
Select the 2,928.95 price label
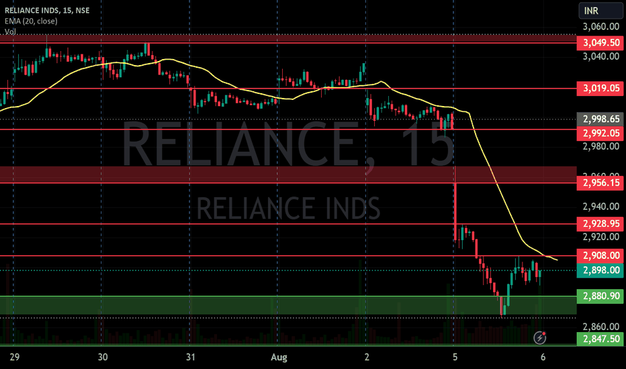(600, 224)
